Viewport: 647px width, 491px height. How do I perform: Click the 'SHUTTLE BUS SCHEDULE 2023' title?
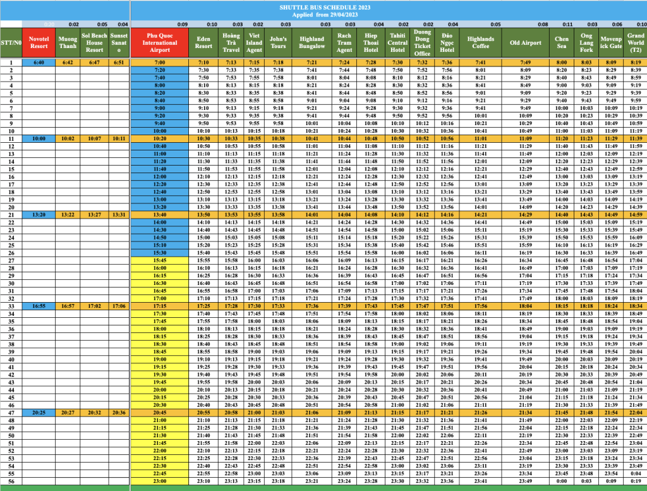pos(325,8)
